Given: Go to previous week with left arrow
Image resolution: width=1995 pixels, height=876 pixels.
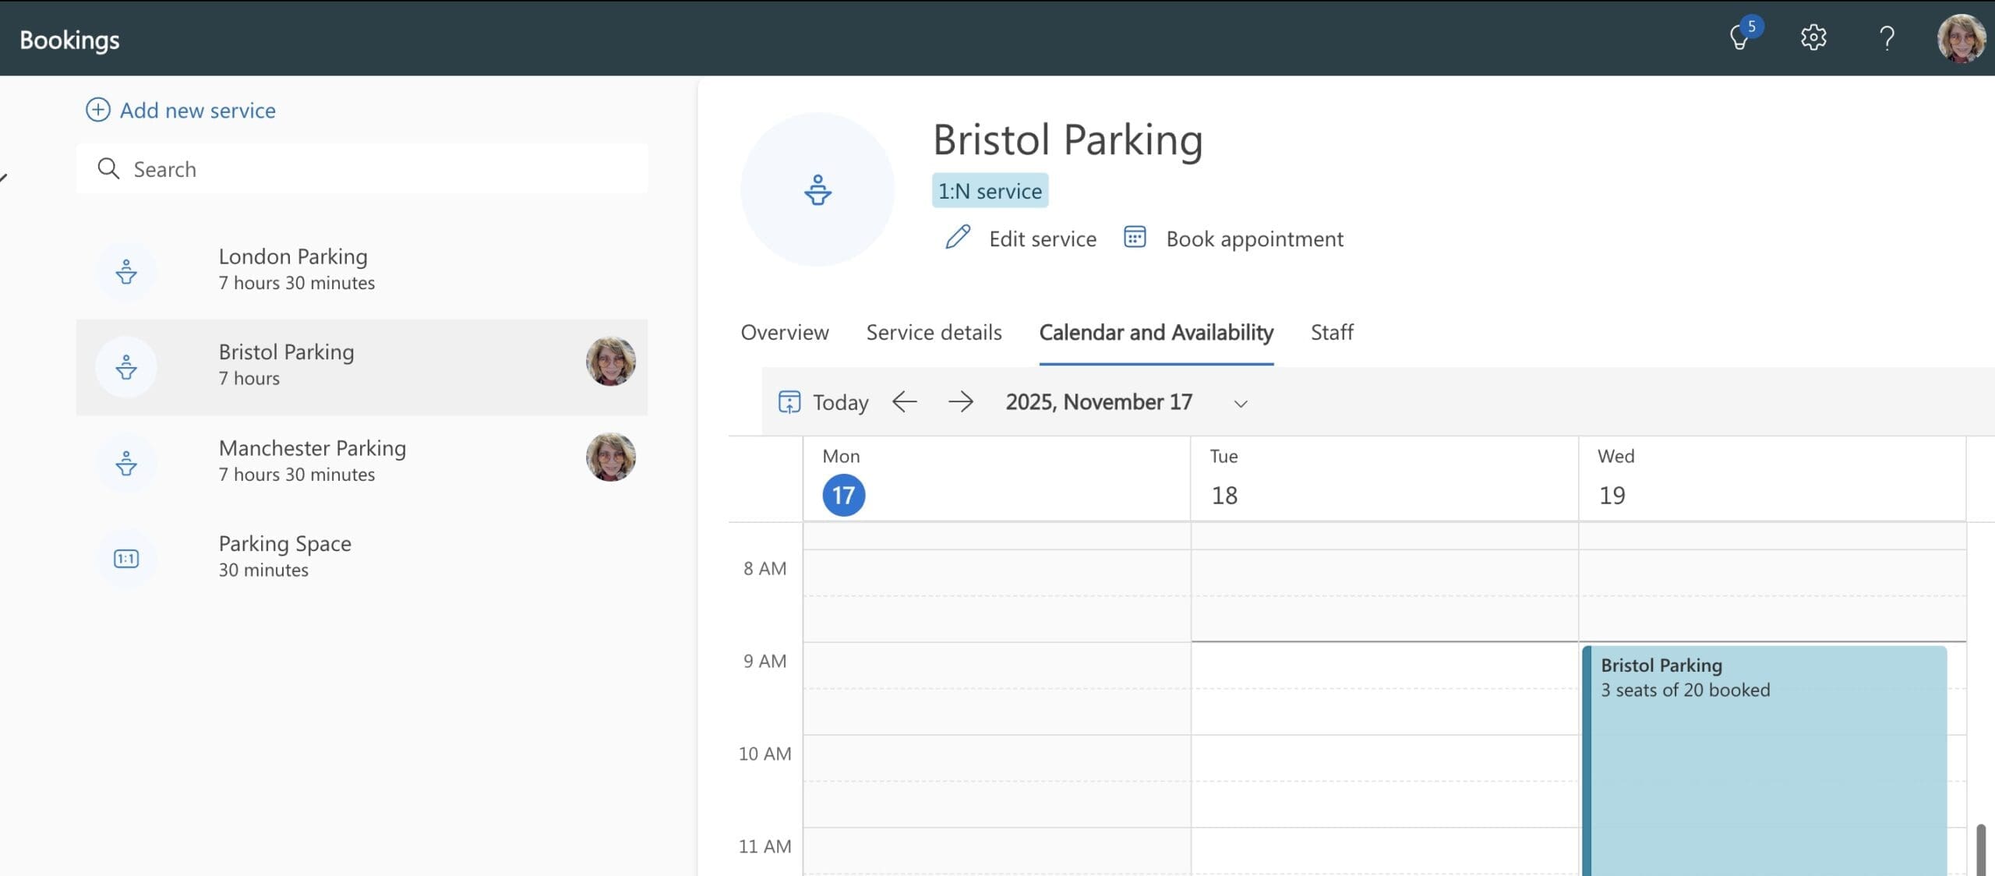Looking at the screenshot, I should (904, 402).
